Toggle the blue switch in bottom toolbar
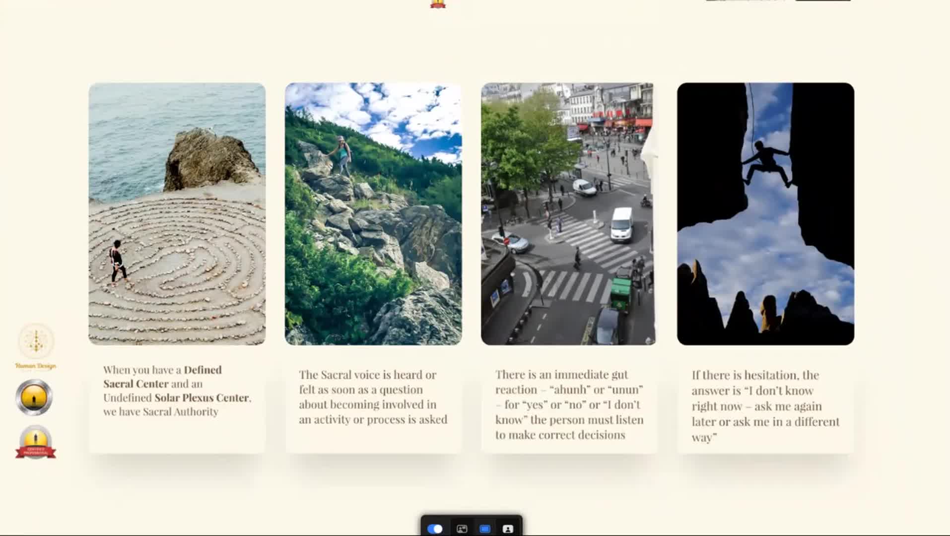The height and width of the screenshot is (536, 950). tap(435, 529)
